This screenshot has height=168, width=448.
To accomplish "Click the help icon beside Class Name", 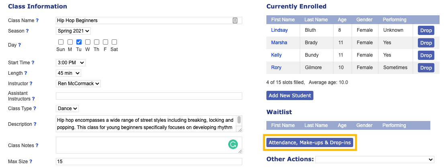I will (37, 20).
